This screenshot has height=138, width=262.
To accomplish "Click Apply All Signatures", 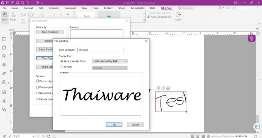I will (x=159, y=17).
